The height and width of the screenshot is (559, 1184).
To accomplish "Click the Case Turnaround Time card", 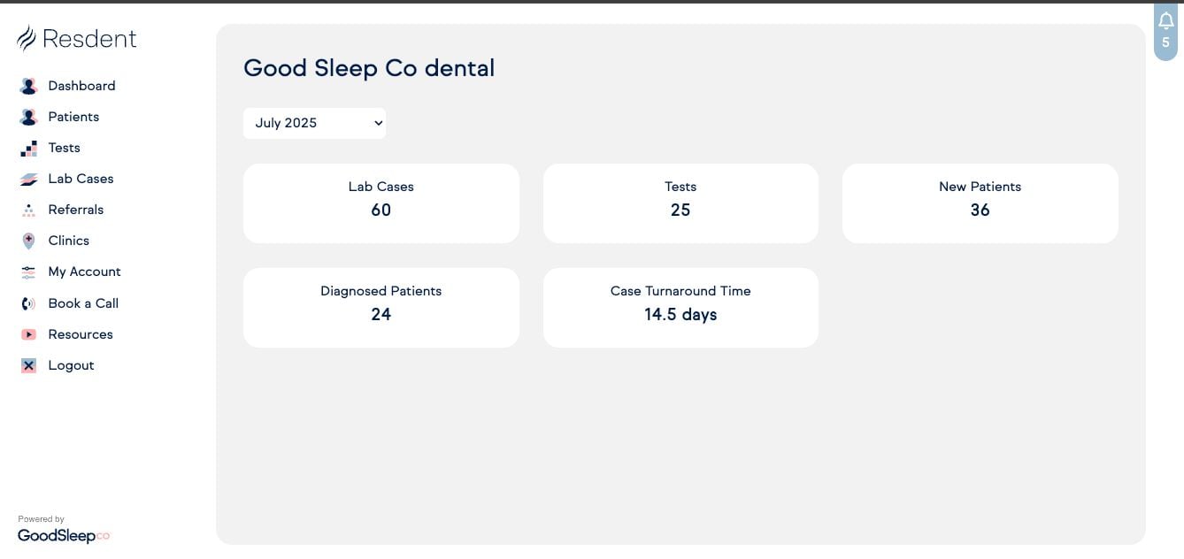I will tap(680, 307).
